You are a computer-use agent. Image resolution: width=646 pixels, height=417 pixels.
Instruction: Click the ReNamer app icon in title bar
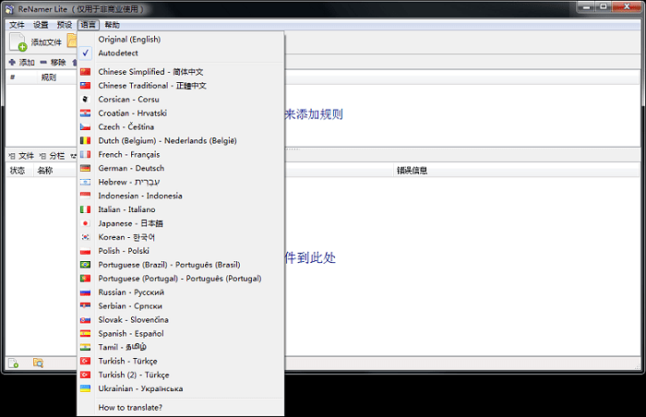pyautogui.click(x=8, y=8)
